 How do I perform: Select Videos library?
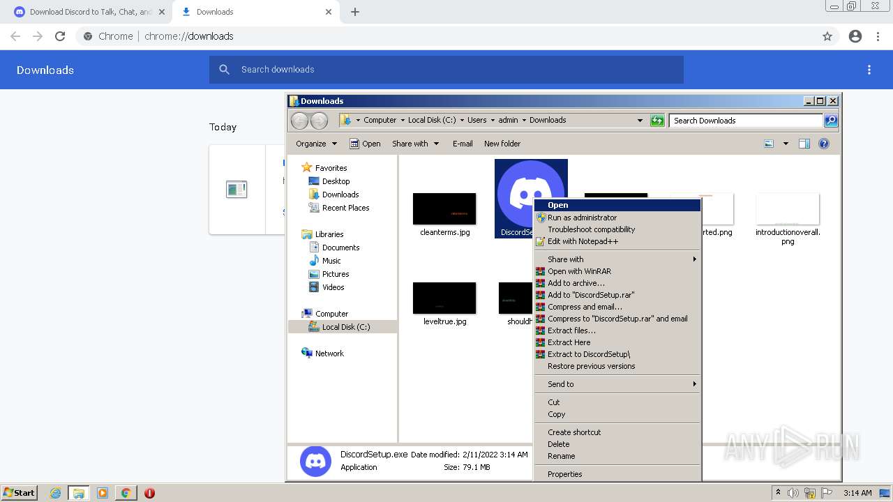pyautogui.click(x=333, y=287)
